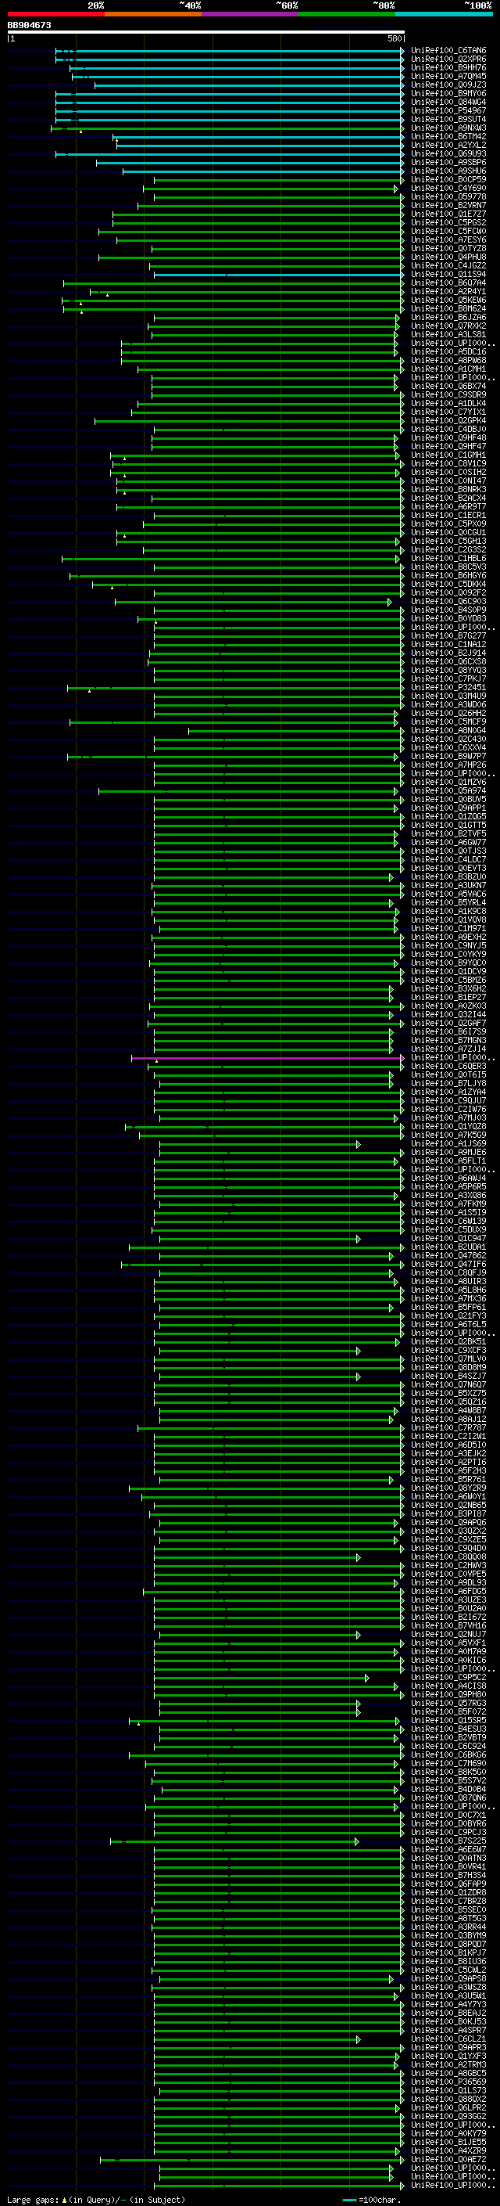
Task: Click hit label UniRef100_C1HBL6
Action: (448, 559)
